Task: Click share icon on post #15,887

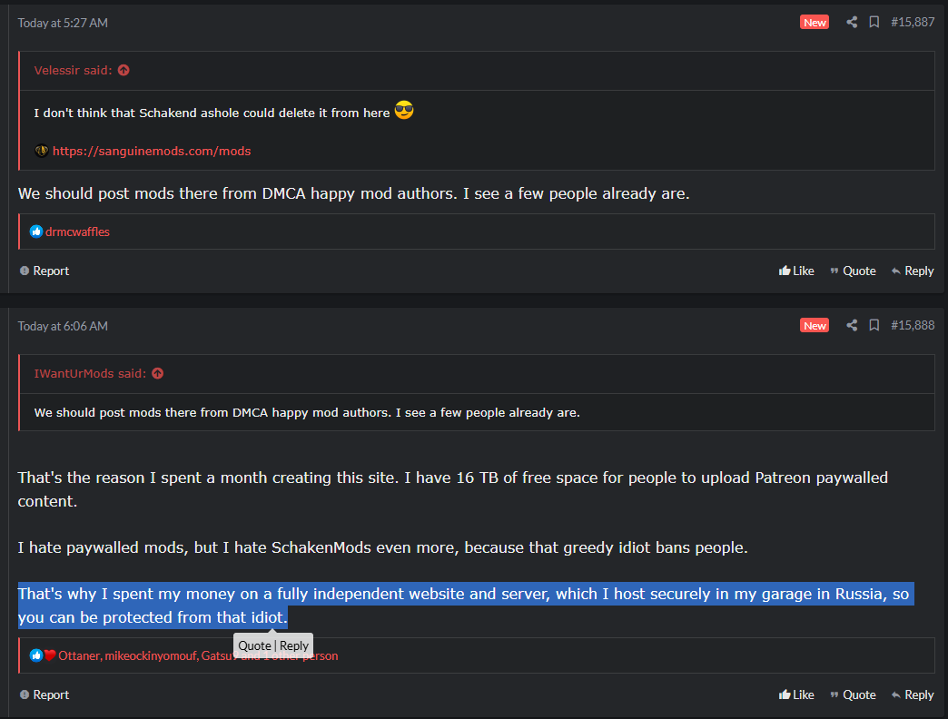Action: (x=852, y=22)
